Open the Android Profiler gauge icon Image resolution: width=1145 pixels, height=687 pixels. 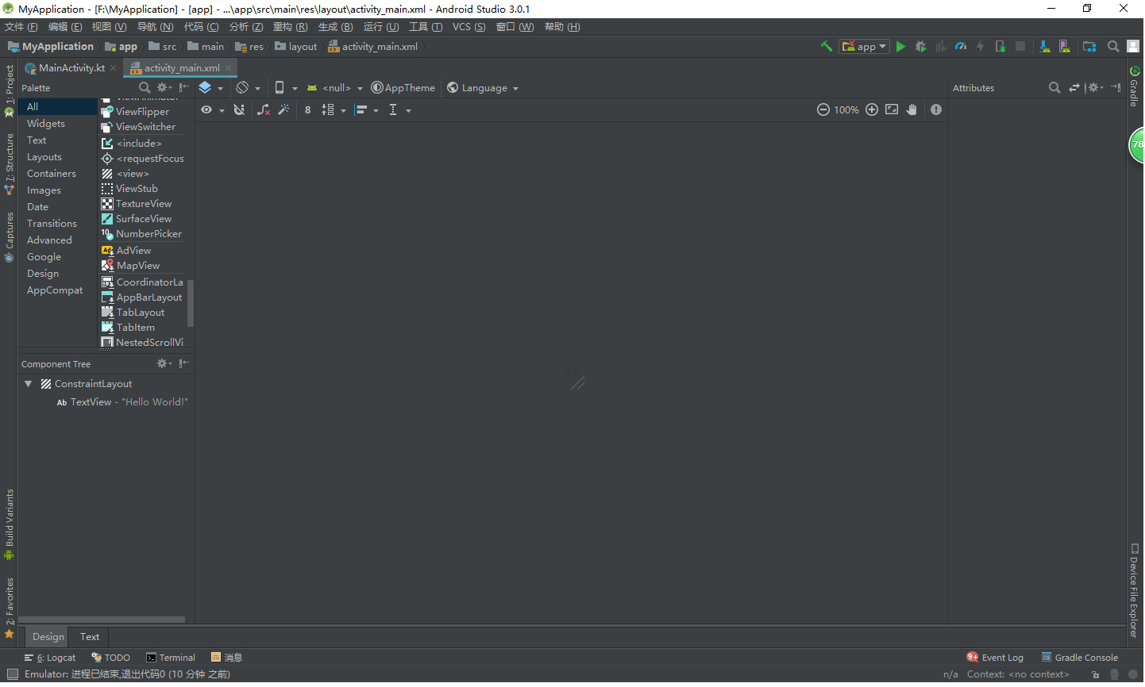click(x=961, y=47)
